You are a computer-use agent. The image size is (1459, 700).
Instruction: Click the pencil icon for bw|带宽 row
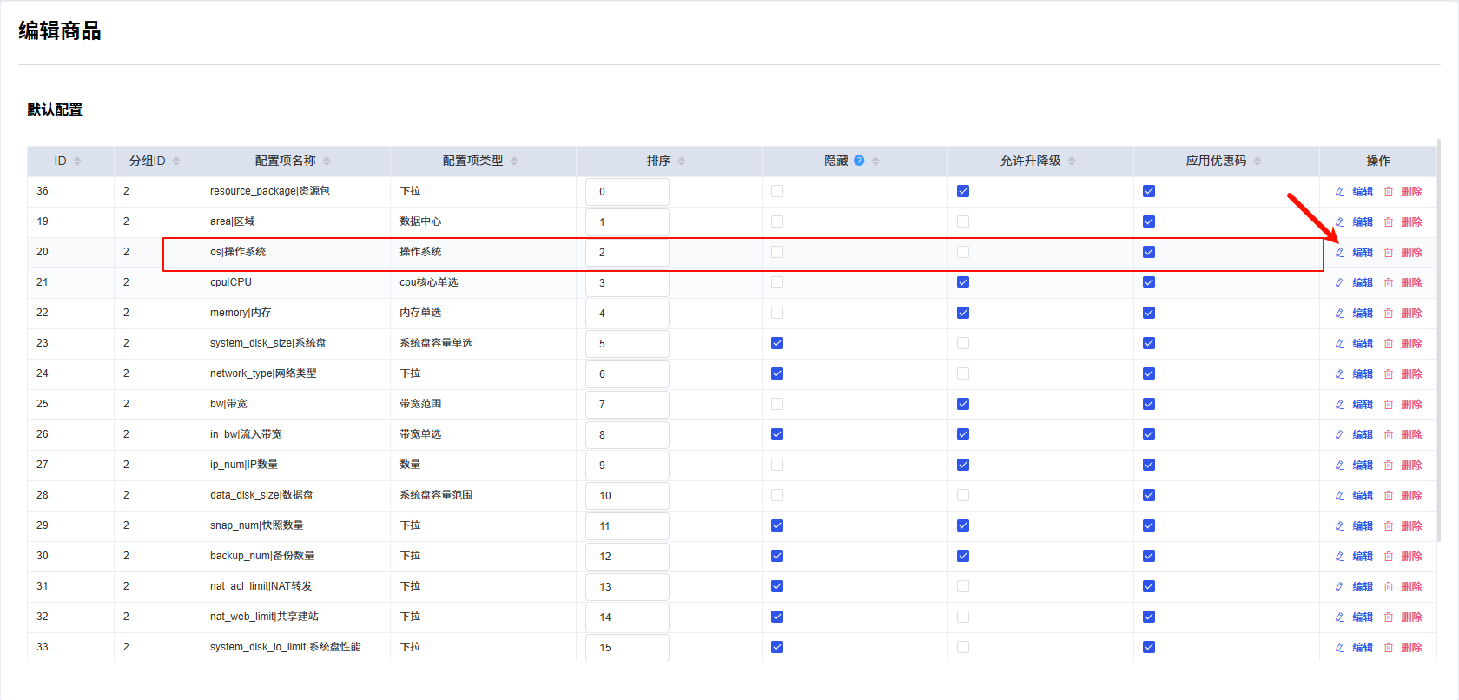[1339, 405]
